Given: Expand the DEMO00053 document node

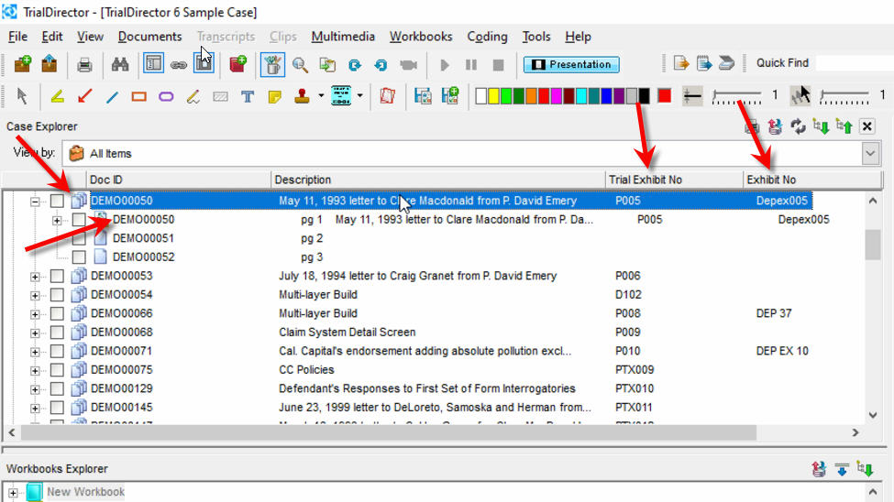Looking at the screenshot, I should (x=36, y=277).
